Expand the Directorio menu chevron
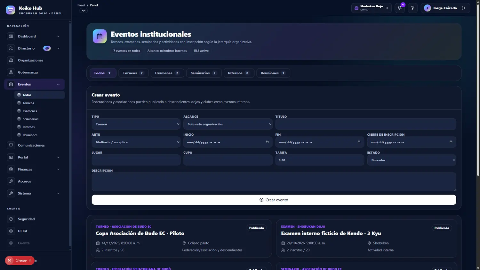This screenshot has width=480, height=270. (58, 48)
